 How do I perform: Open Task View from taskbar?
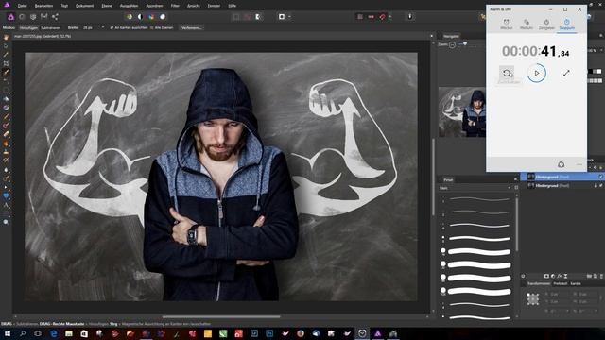coord(38,333)
